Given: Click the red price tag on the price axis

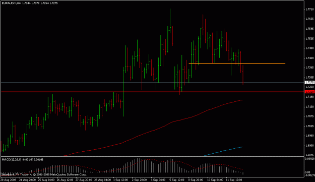Looking at the screenshot, I should coord(309,92).
